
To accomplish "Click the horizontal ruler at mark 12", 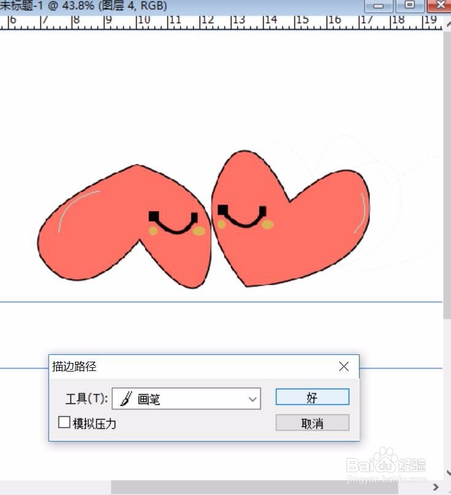I will [207, 20].
